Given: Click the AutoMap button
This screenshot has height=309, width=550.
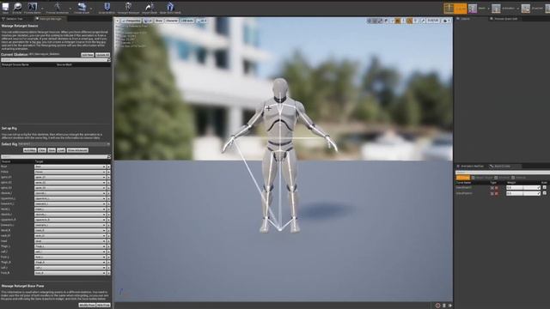Looking at the screenshot, I should click(x=30, y=150).
